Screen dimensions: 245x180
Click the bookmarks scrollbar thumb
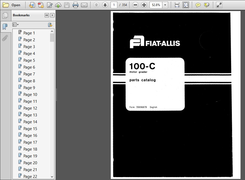coord(52,38)
